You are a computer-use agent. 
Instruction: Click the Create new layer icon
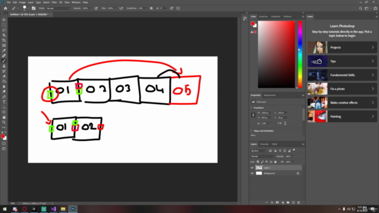[293, 202]
